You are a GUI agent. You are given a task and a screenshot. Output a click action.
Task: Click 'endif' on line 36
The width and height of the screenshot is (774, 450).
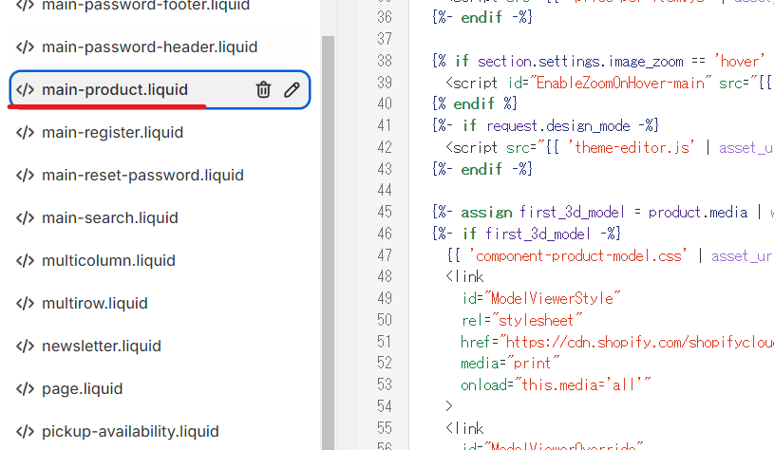tap(481, 18)
